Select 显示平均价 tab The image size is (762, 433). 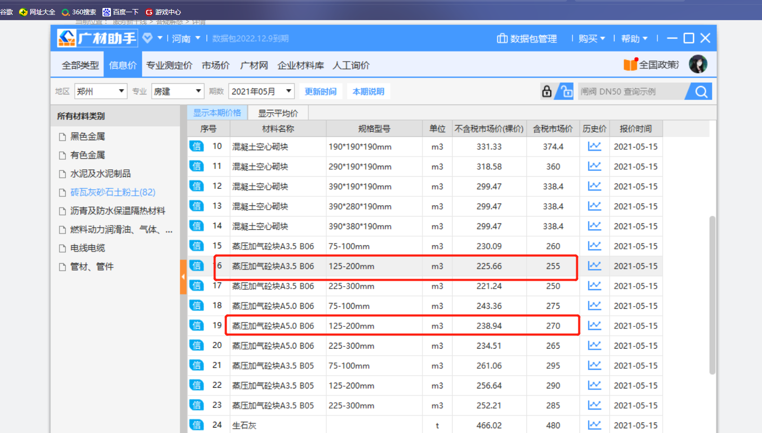(x=278, y=113)
